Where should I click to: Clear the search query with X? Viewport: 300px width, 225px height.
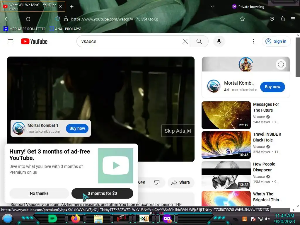coord(185,41)
